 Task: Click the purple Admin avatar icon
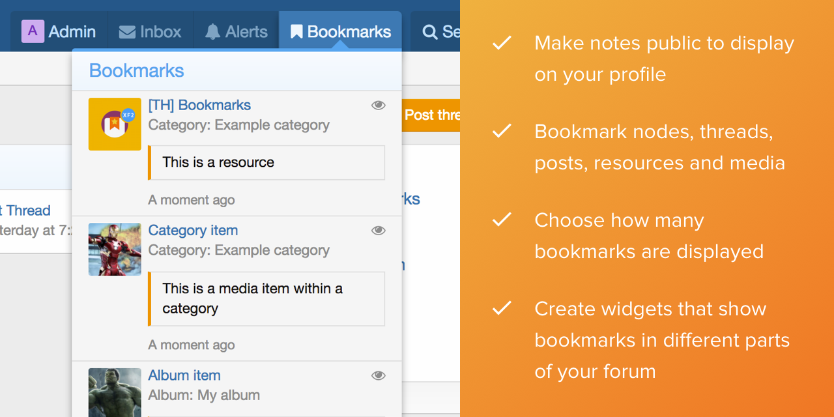pos(33,31)
